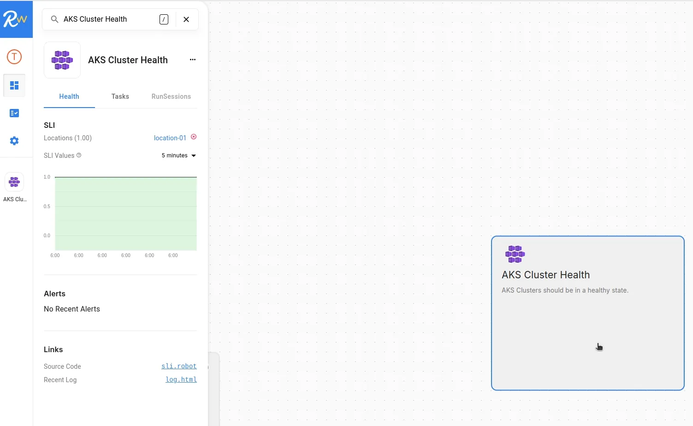Open the log.html recent log link
The height and width of the screenshot is (426, 693).
tap(181, 379)
